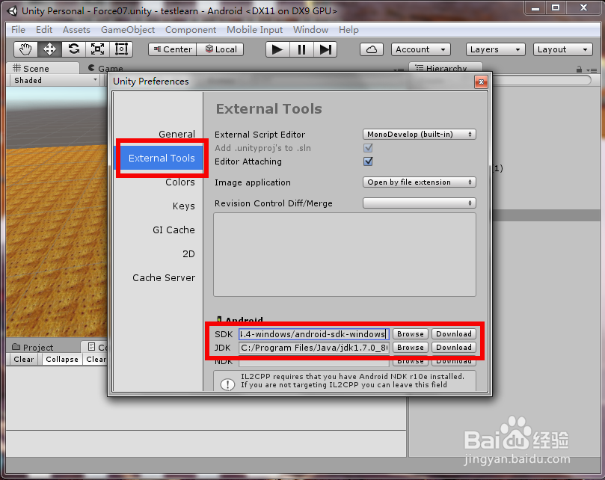The image size is (605, 480).
Task: Switch to the Hierarchy tab
Action: (x=446, y=68)
